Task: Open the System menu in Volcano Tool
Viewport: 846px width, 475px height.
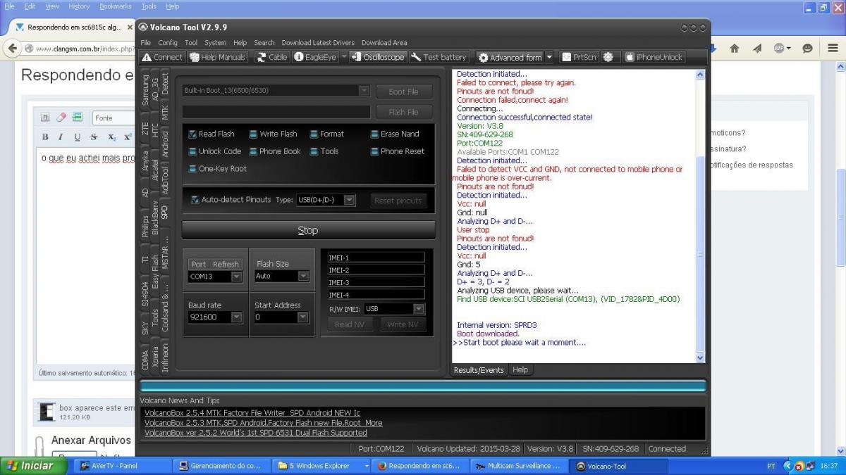Action: pos(215,43)
